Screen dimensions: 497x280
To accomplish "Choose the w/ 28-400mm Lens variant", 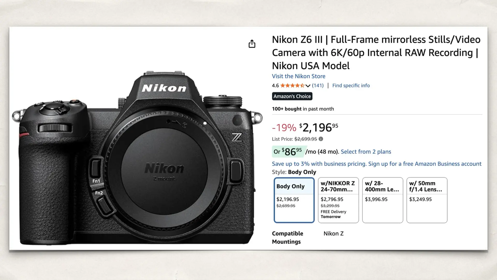I will (x=382, y=200).
